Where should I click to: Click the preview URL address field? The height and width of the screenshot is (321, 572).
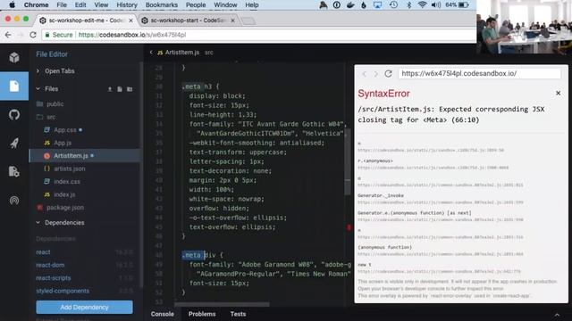479,73
